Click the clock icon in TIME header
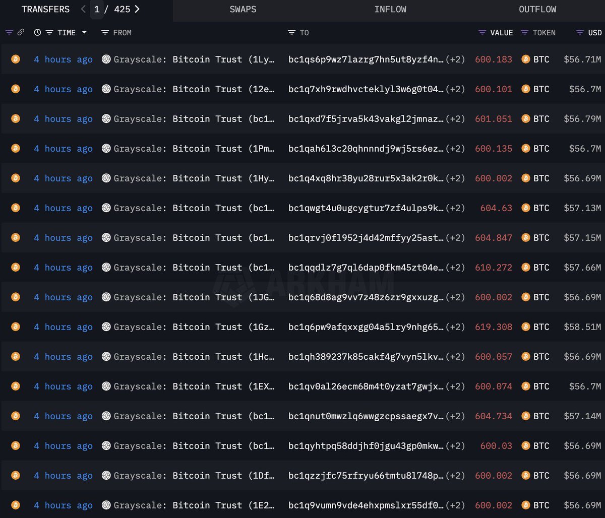 coord(37,32)
